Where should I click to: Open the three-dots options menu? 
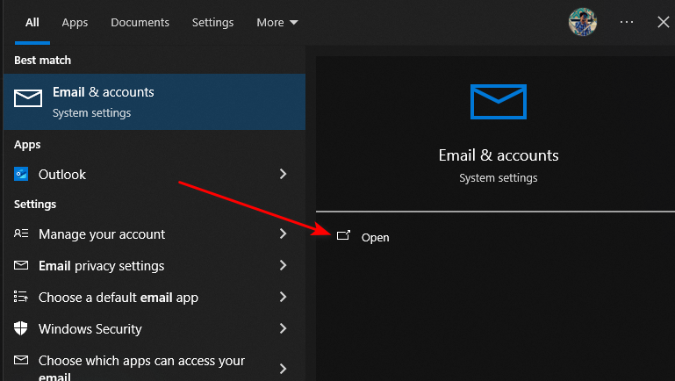pyautogui.click(x=627, y=22)
